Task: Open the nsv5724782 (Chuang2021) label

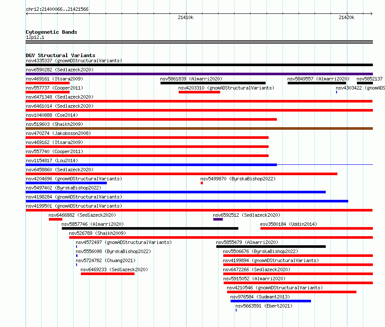Action: 106,260
